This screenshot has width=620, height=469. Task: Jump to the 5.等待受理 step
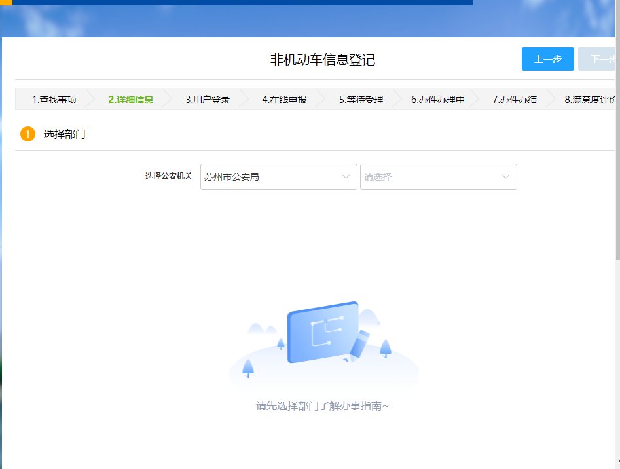coord(361,100)
